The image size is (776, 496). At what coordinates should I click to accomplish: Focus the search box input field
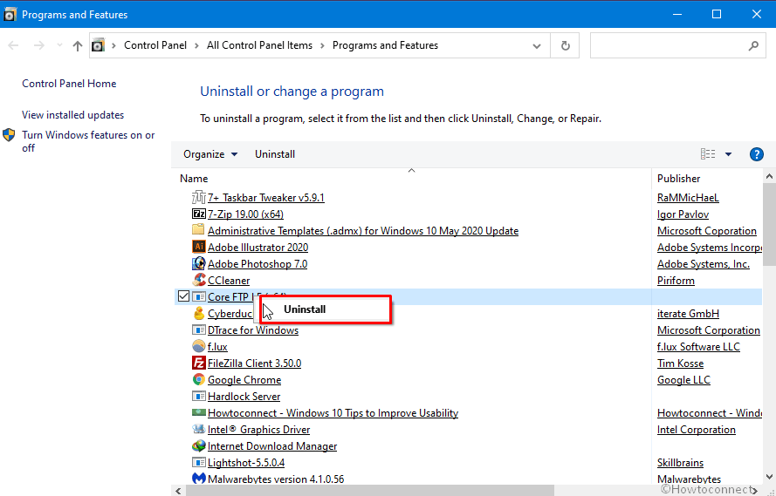pyautogui.click(x=668, y=45)
